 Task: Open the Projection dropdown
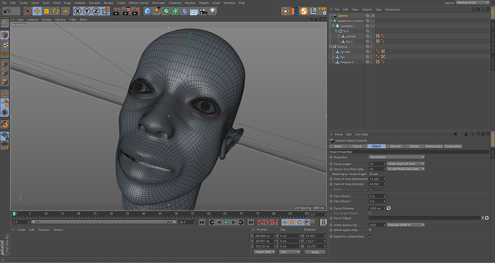pos(397,157)
